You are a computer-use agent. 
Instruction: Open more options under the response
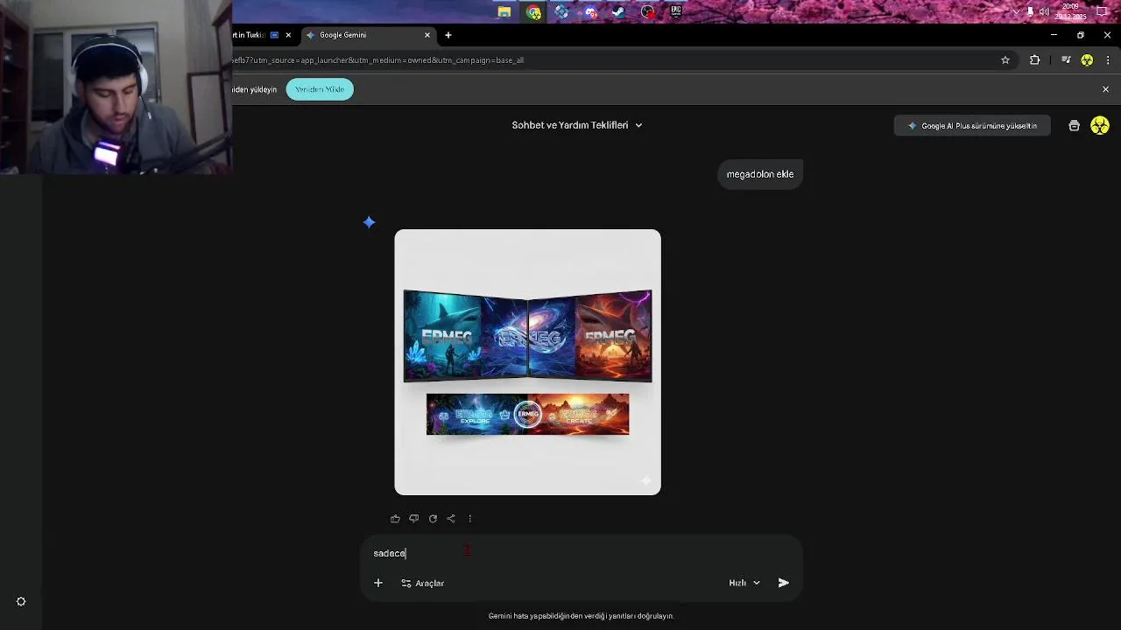tap(470, 519)
